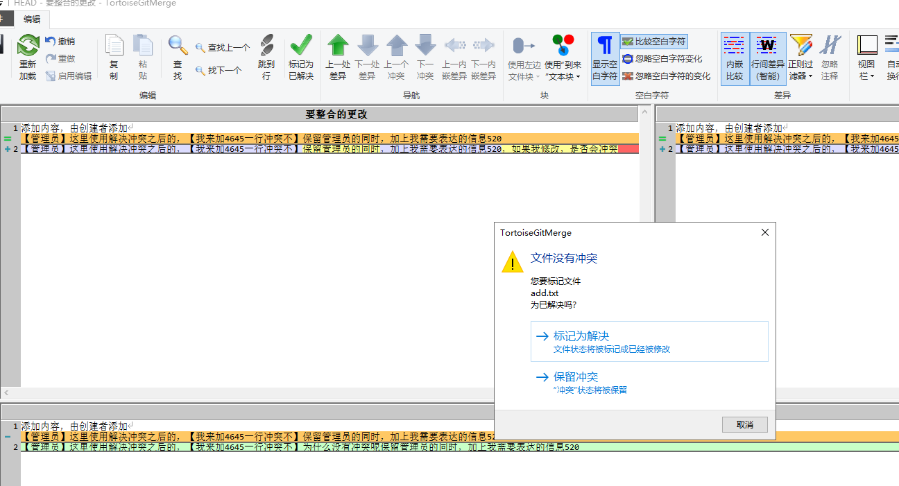Click orange removed line in bottom pane

[460, 437]
